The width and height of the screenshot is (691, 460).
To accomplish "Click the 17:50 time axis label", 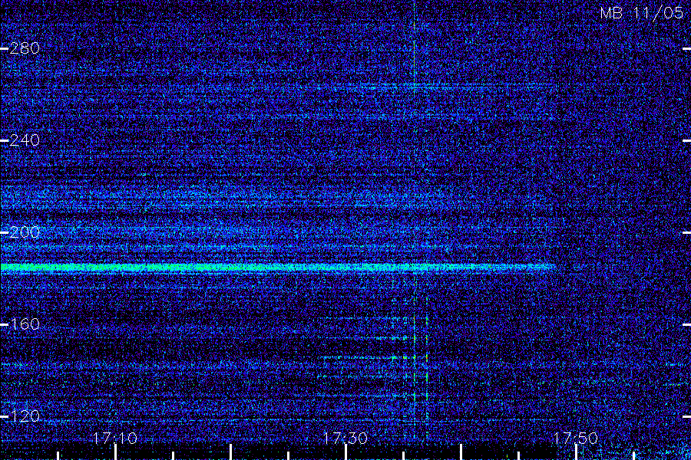I will 576,438.
